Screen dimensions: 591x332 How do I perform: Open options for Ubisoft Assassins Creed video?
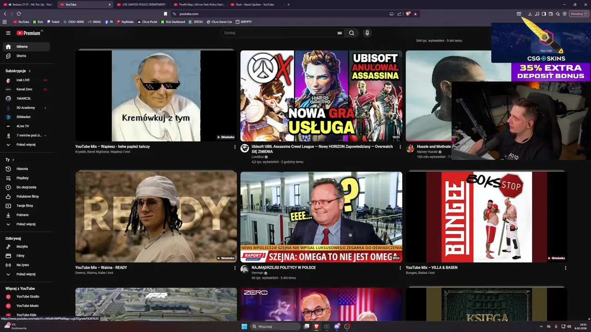click(400, 147)
